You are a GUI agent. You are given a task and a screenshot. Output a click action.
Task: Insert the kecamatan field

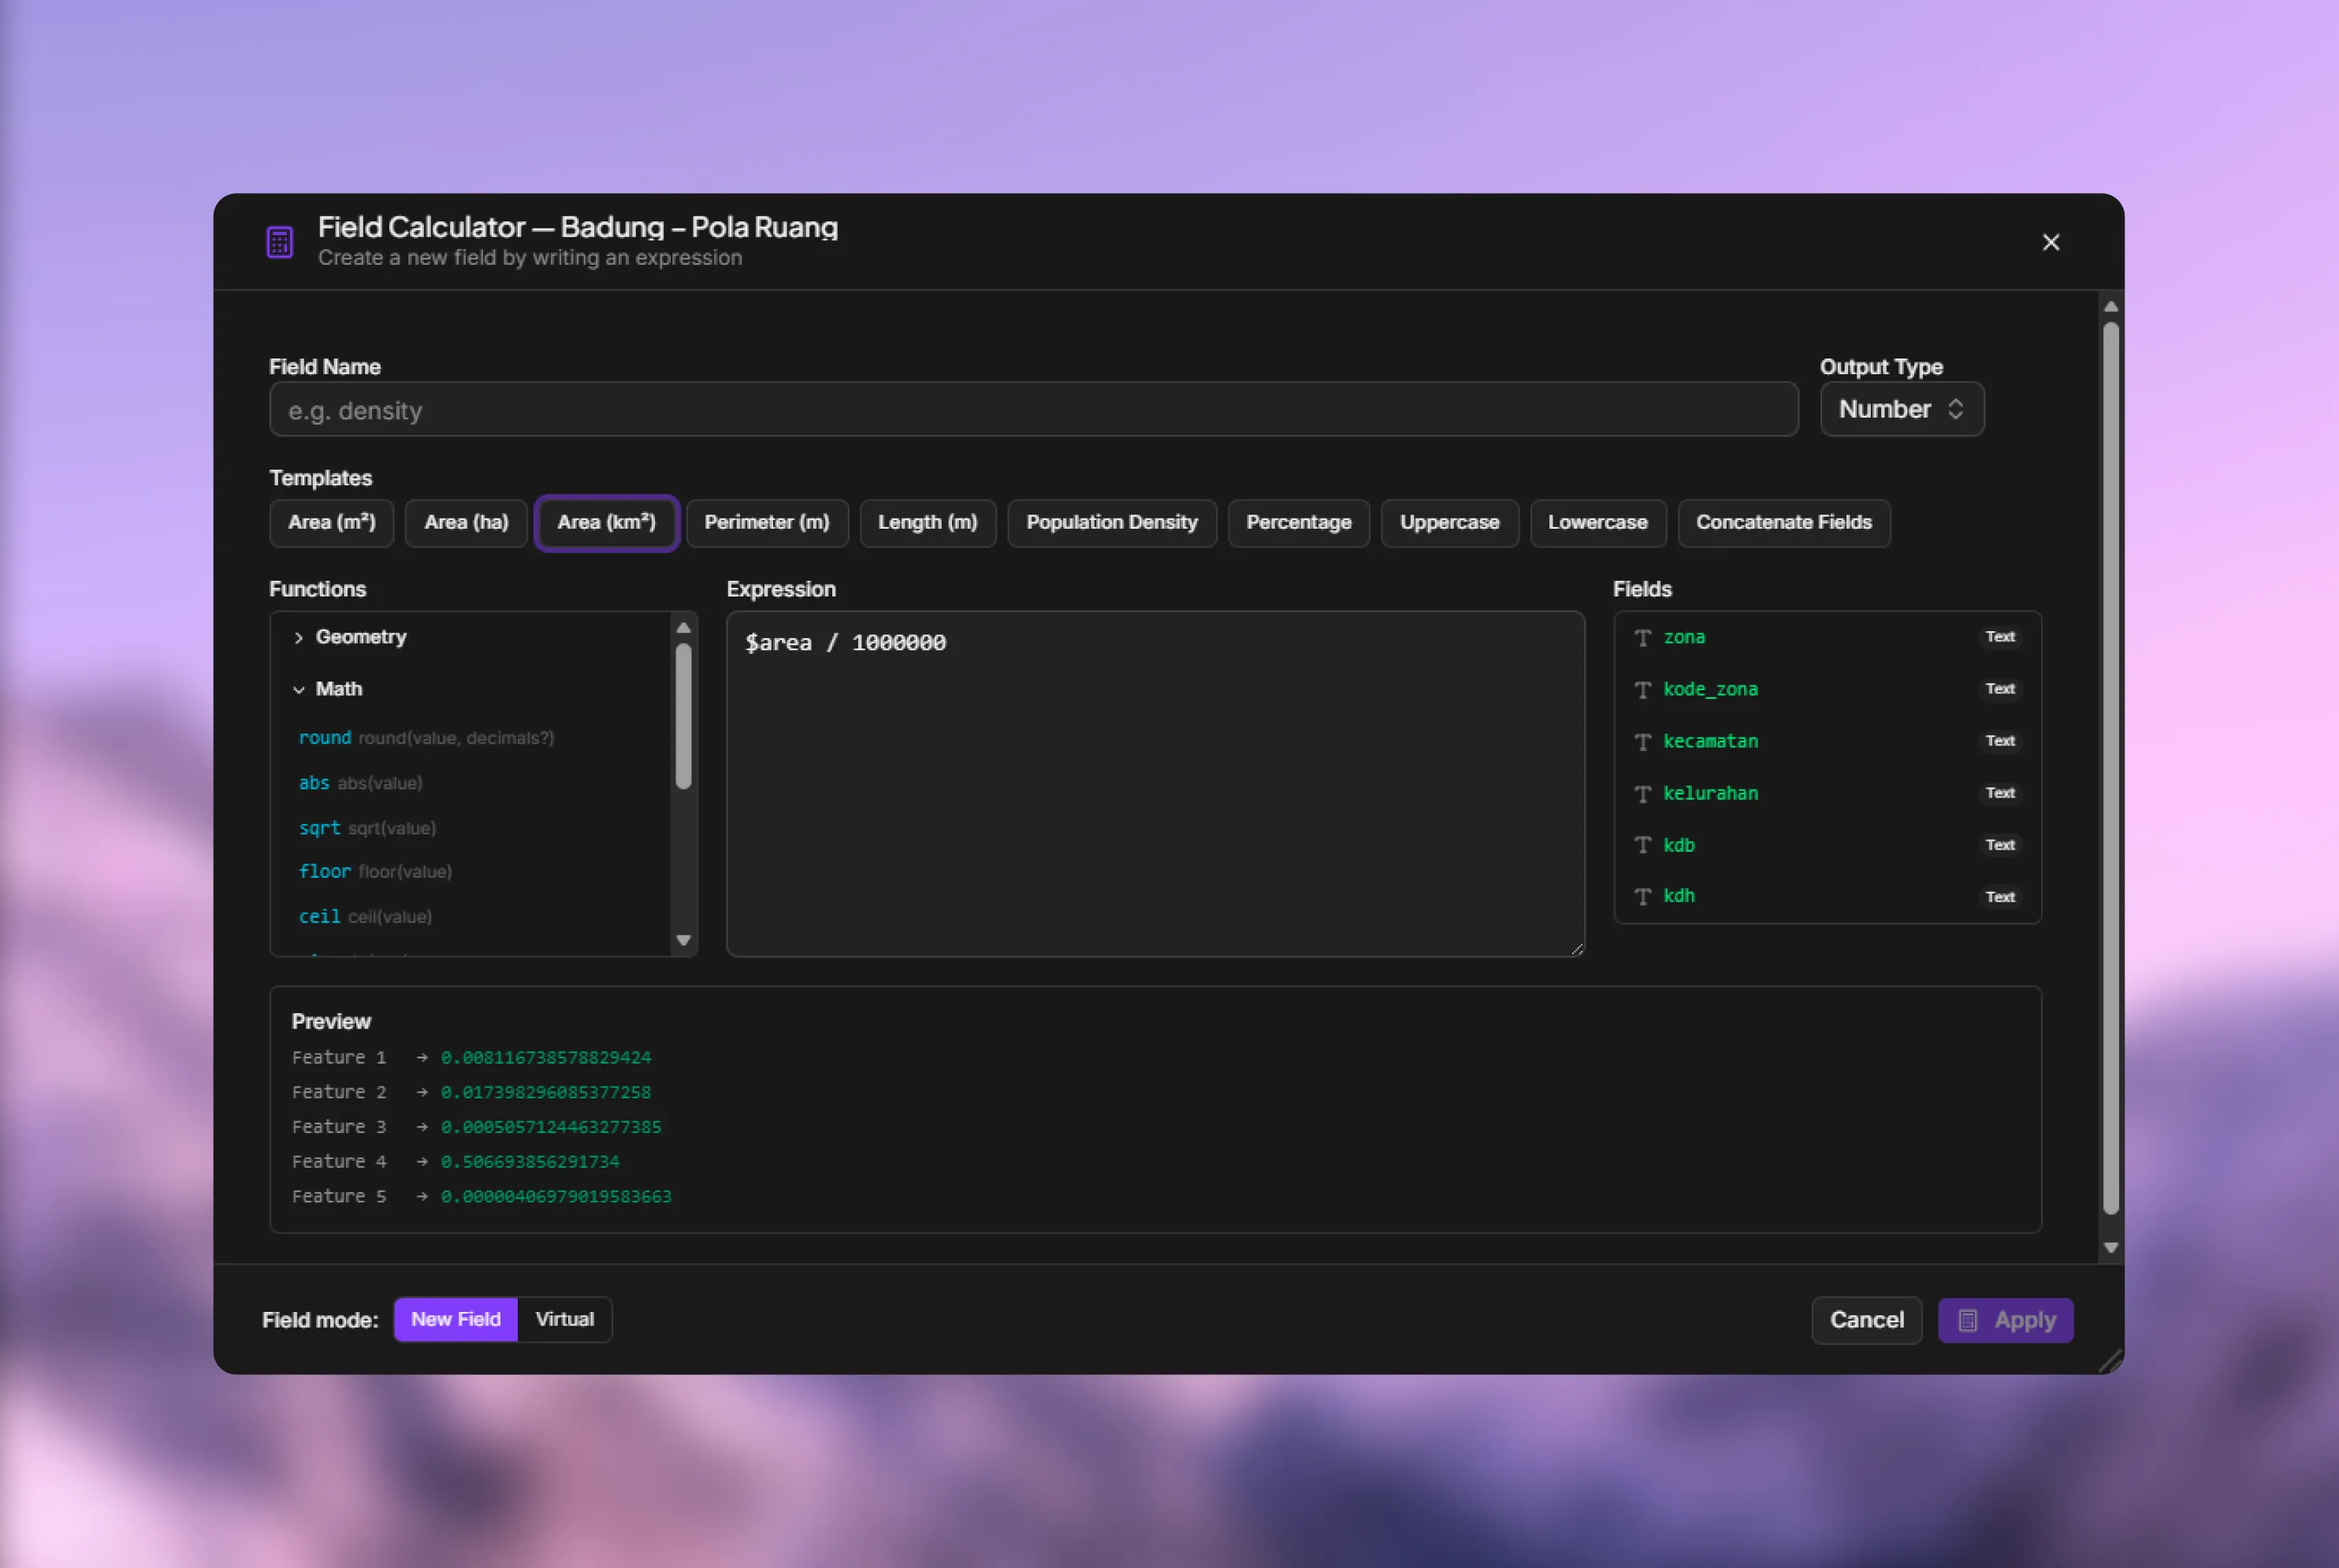click(x=1827, y=742)
